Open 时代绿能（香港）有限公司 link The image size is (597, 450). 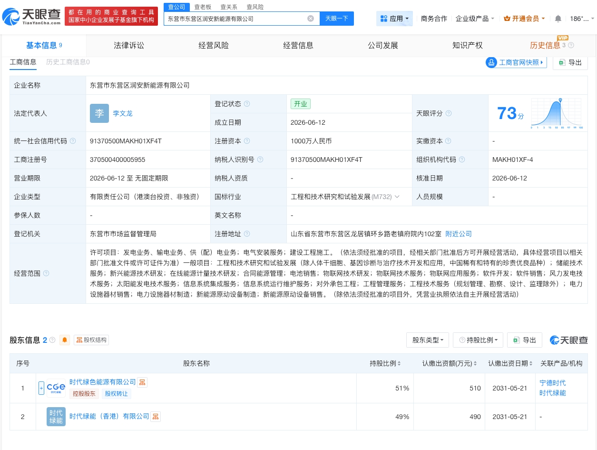tap(109, 417)
